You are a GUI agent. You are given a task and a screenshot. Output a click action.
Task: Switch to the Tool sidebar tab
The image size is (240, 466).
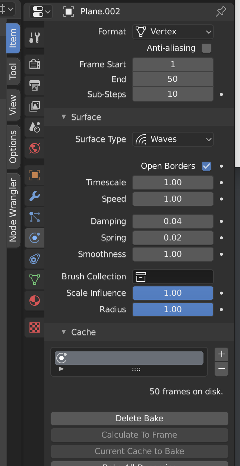tap(13, 71)
